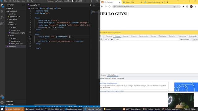Open editor more actions ellipsis
This screenshot has height=111, width=198.
click(x=97, y=5)
